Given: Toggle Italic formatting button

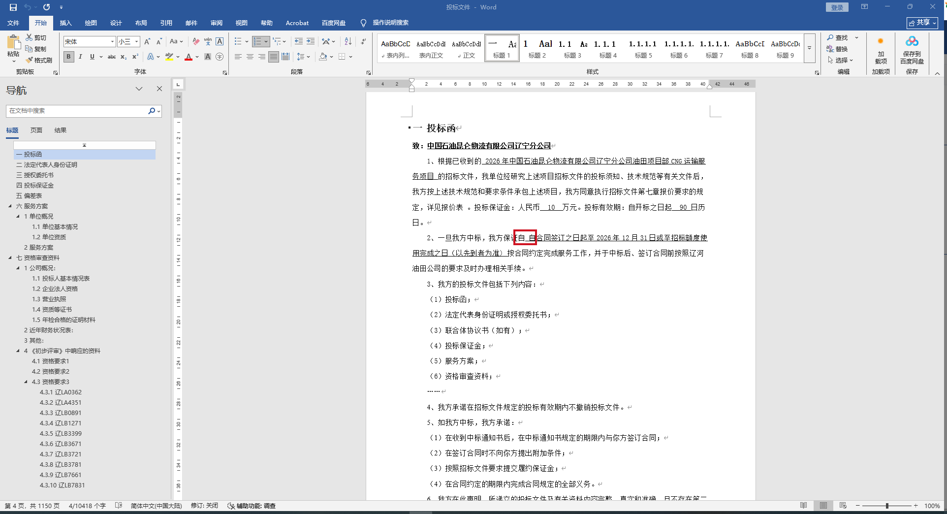Looking at the screenshot, I should tap(80, 57).
